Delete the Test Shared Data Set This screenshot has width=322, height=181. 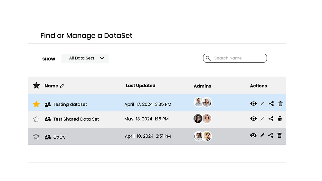click(280, 119)
